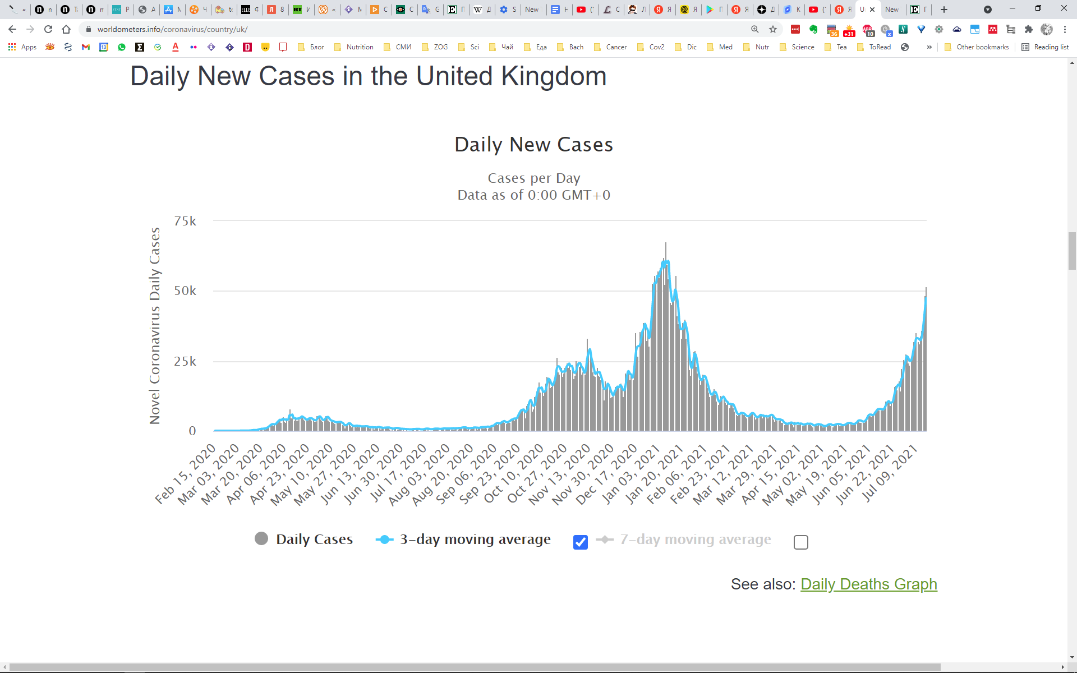Open a new tab with plus button
The width and height of the screenshot is (1077, 673).
(944, 10)
